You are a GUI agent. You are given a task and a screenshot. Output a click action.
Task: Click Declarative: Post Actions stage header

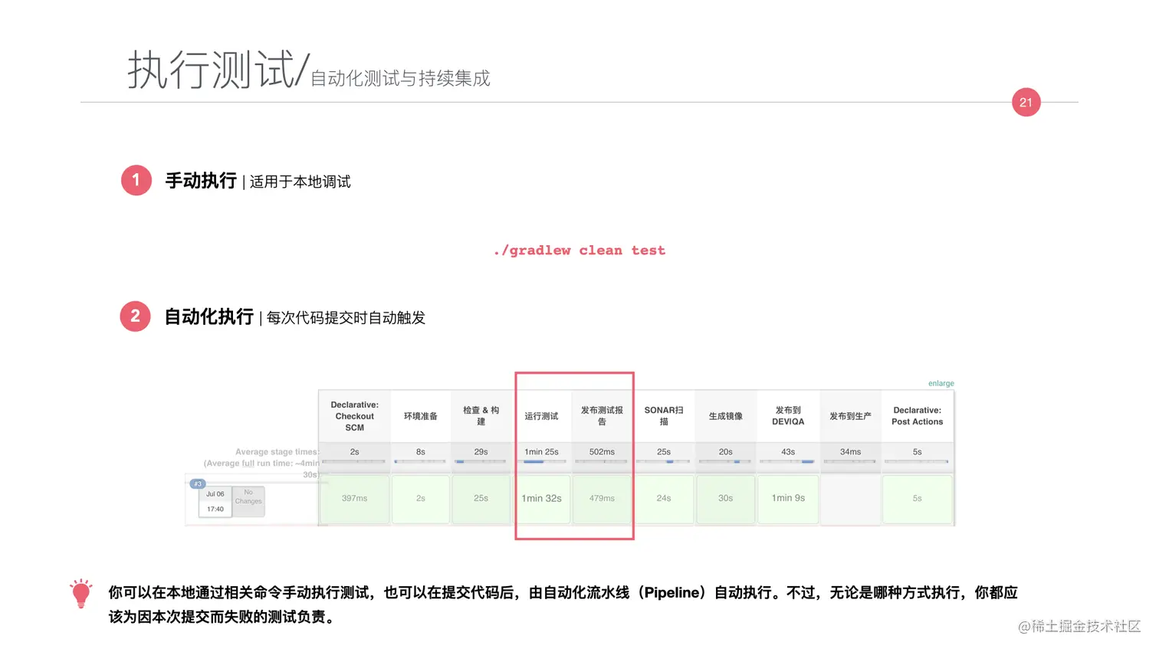pyautogui.click(x=917, y=416)
